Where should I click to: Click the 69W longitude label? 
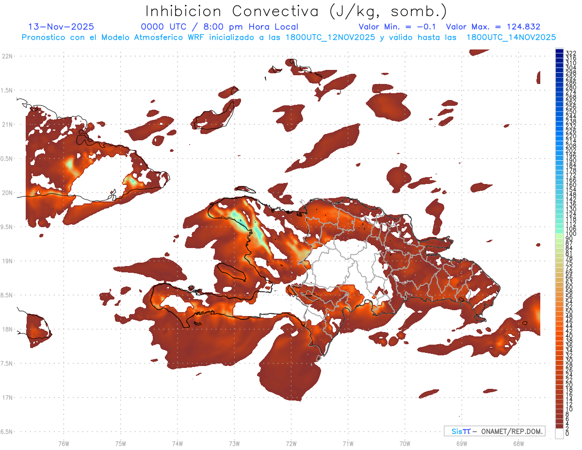coord(462,443)
